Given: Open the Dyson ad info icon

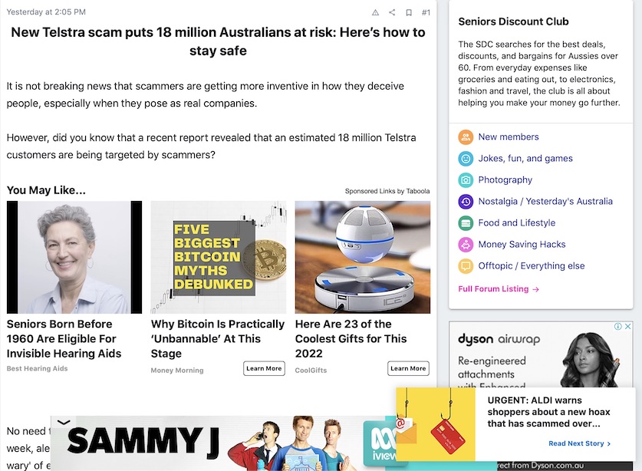Looking at the screenshot, I should tap(618, 326).
